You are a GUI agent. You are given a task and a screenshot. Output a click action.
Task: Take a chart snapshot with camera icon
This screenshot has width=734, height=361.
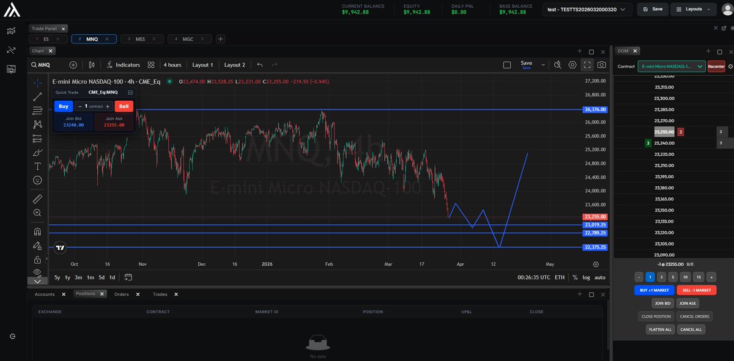(x=602, y=65)
